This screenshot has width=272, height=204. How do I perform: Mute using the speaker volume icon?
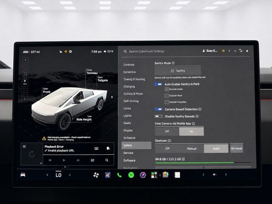(215, 175)
